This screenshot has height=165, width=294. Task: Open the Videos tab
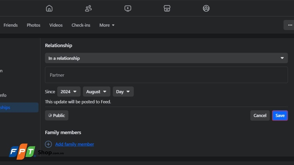click(x=56, y=25)
